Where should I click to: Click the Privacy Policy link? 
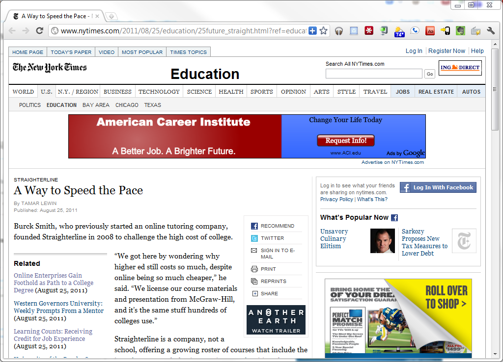click(x=336, y=199)
